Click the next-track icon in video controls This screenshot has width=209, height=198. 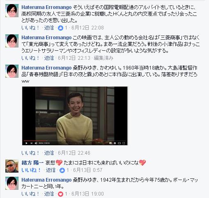pyautogui.click(x=31, y=143)
